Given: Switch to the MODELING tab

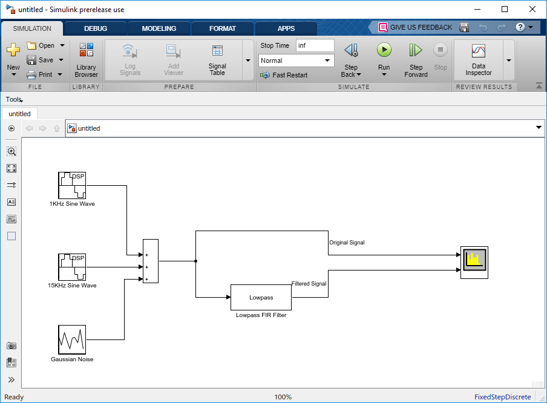Looking at the screenshot, I should tap(159, 28).
